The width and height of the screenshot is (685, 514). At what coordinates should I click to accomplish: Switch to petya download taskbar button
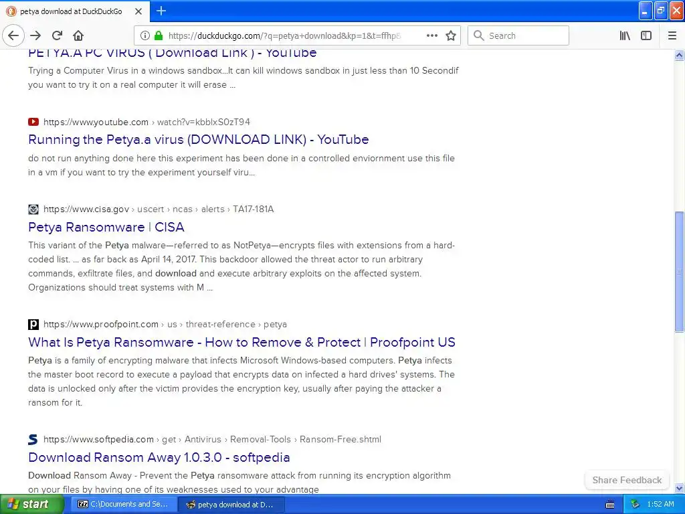tap(231, 504)
